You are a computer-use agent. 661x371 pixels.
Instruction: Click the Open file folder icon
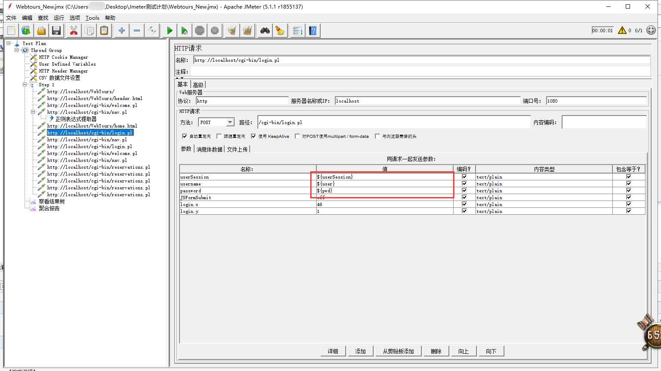[x=41, y=30]
